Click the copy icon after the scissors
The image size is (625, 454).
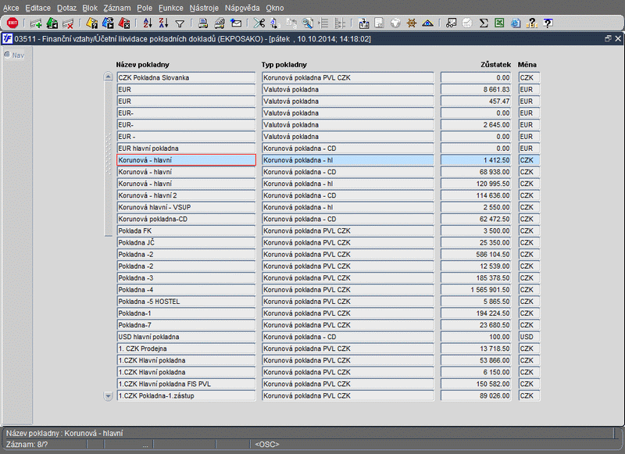click(x=275, y=23)
